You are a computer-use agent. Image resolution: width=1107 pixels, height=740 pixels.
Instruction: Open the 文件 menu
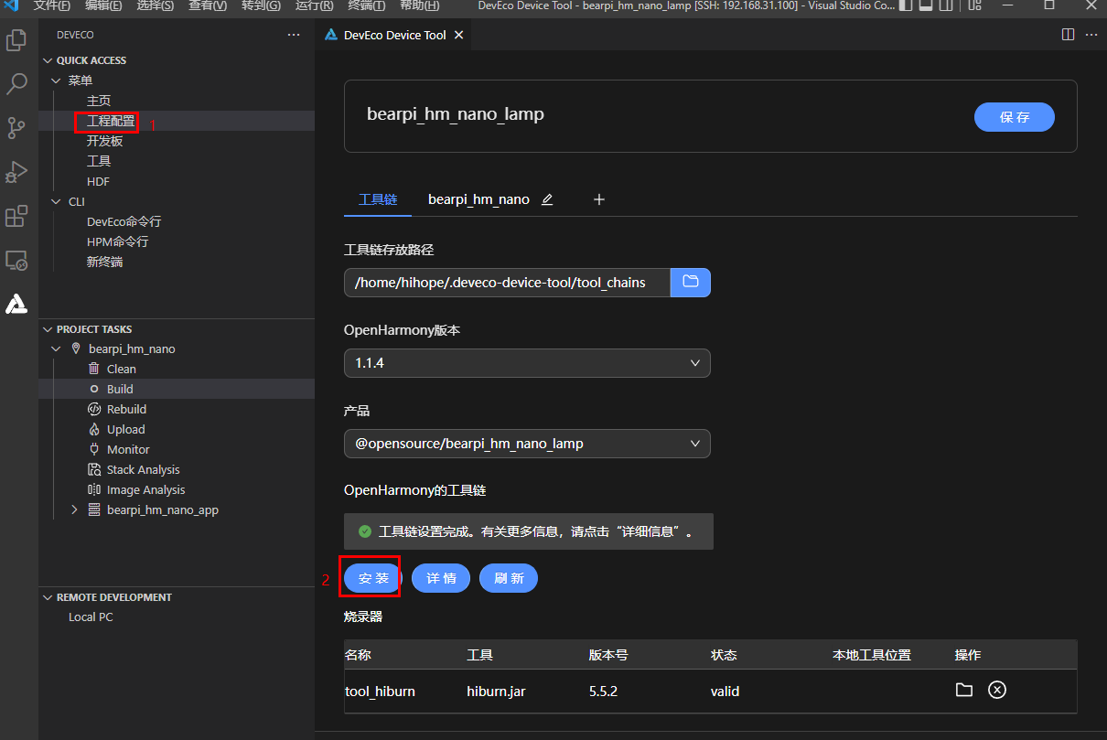[52, 5]
